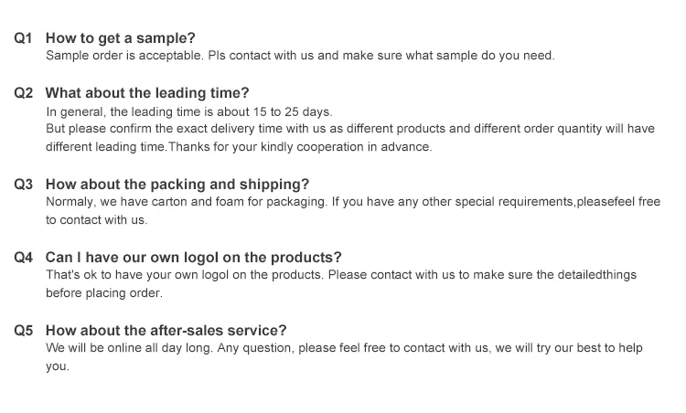
Task: Click the line ending "cooperation in advance"
Action: (239, 147)
